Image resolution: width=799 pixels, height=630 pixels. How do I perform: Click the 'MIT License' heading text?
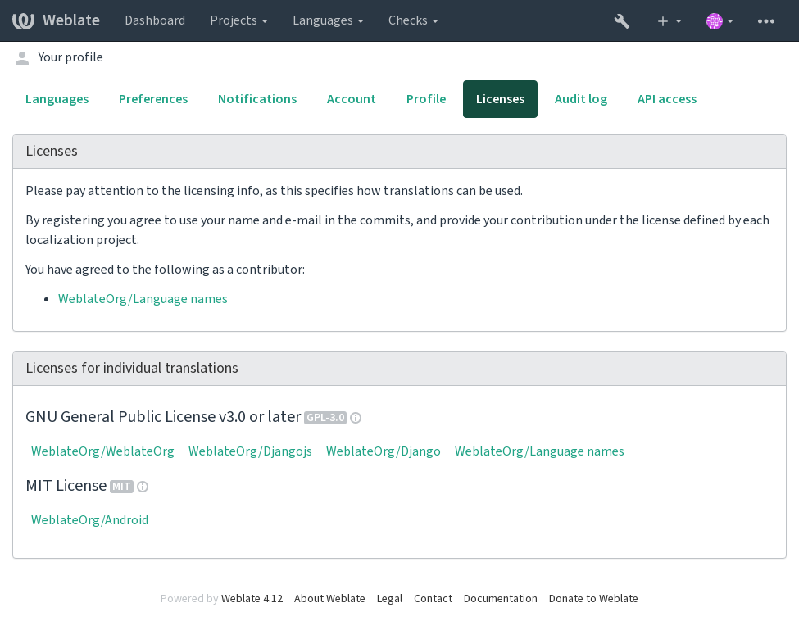pos(66,485)
